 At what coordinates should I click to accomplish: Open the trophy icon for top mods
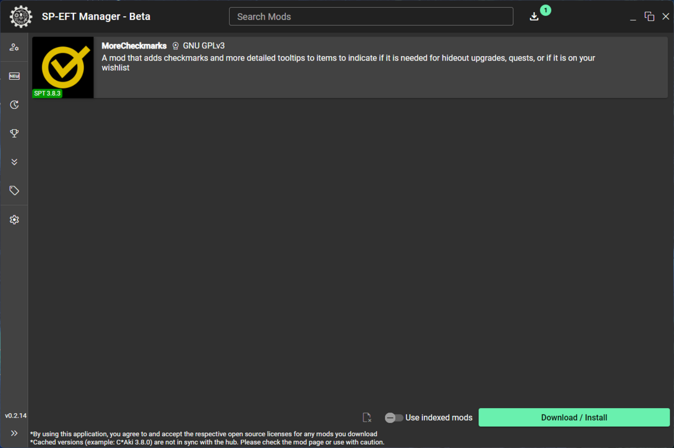[x=14, y=133]
